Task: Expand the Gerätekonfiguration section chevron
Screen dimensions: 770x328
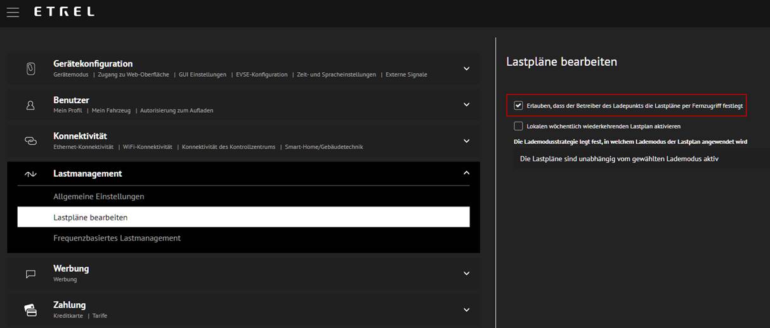Action: (x=466, y=68)
